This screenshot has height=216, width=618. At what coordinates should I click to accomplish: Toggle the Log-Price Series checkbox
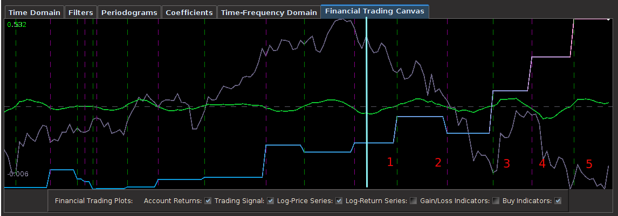(339, 201)
